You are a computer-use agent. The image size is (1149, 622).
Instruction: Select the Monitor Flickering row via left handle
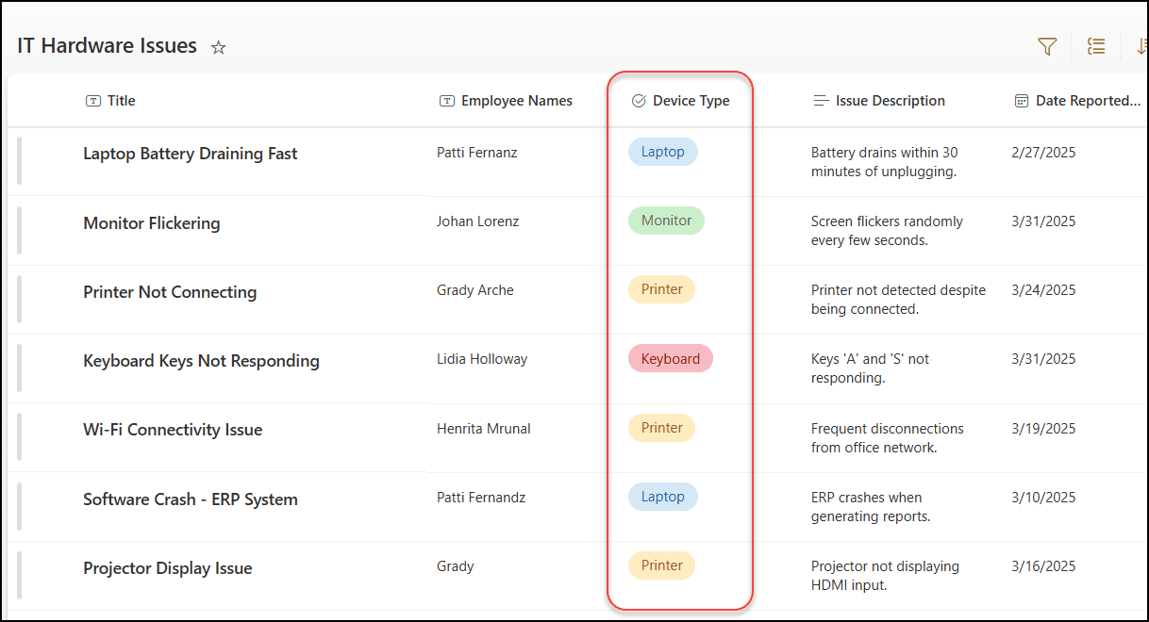click(x=19, y=230)
